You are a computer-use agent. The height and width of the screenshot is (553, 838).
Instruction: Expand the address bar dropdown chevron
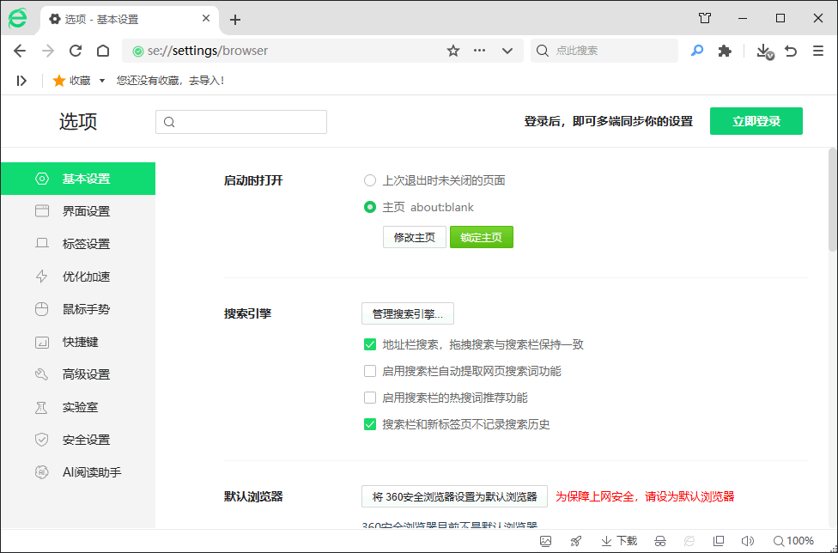(507, 51)
